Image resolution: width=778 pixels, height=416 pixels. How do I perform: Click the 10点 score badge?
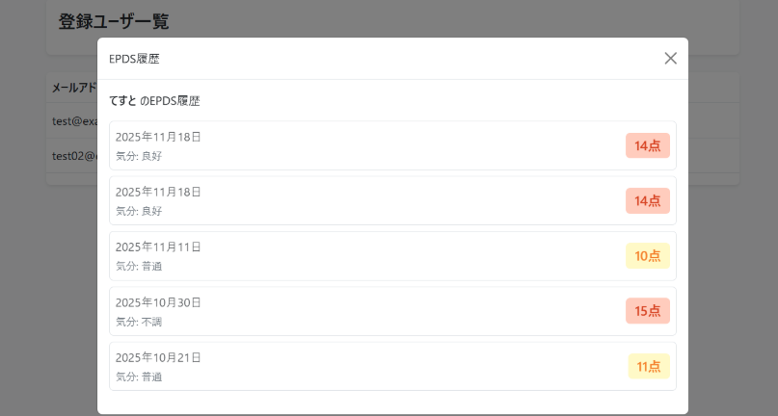[x=648, y=256]
